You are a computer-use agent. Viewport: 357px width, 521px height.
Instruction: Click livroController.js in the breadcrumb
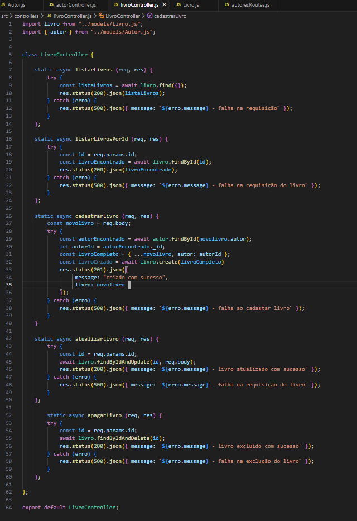pos(73,16)
